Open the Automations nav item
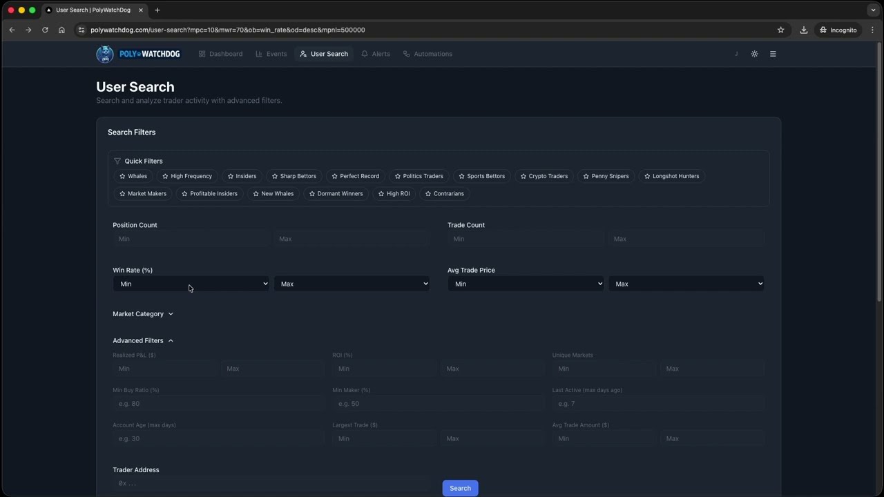 click(427, 54)
